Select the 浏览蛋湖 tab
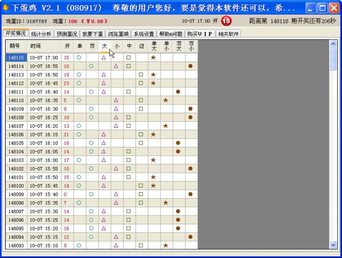 point(118,34)
